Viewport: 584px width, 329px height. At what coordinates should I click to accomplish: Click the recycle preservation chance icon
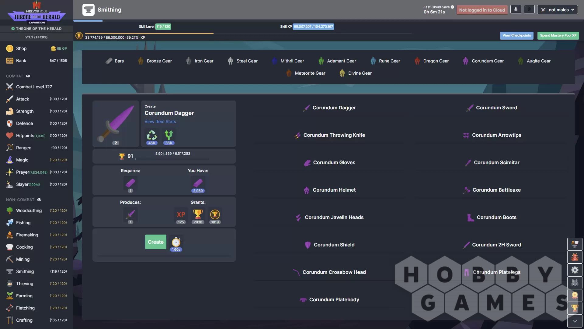(x=151, y=136)
